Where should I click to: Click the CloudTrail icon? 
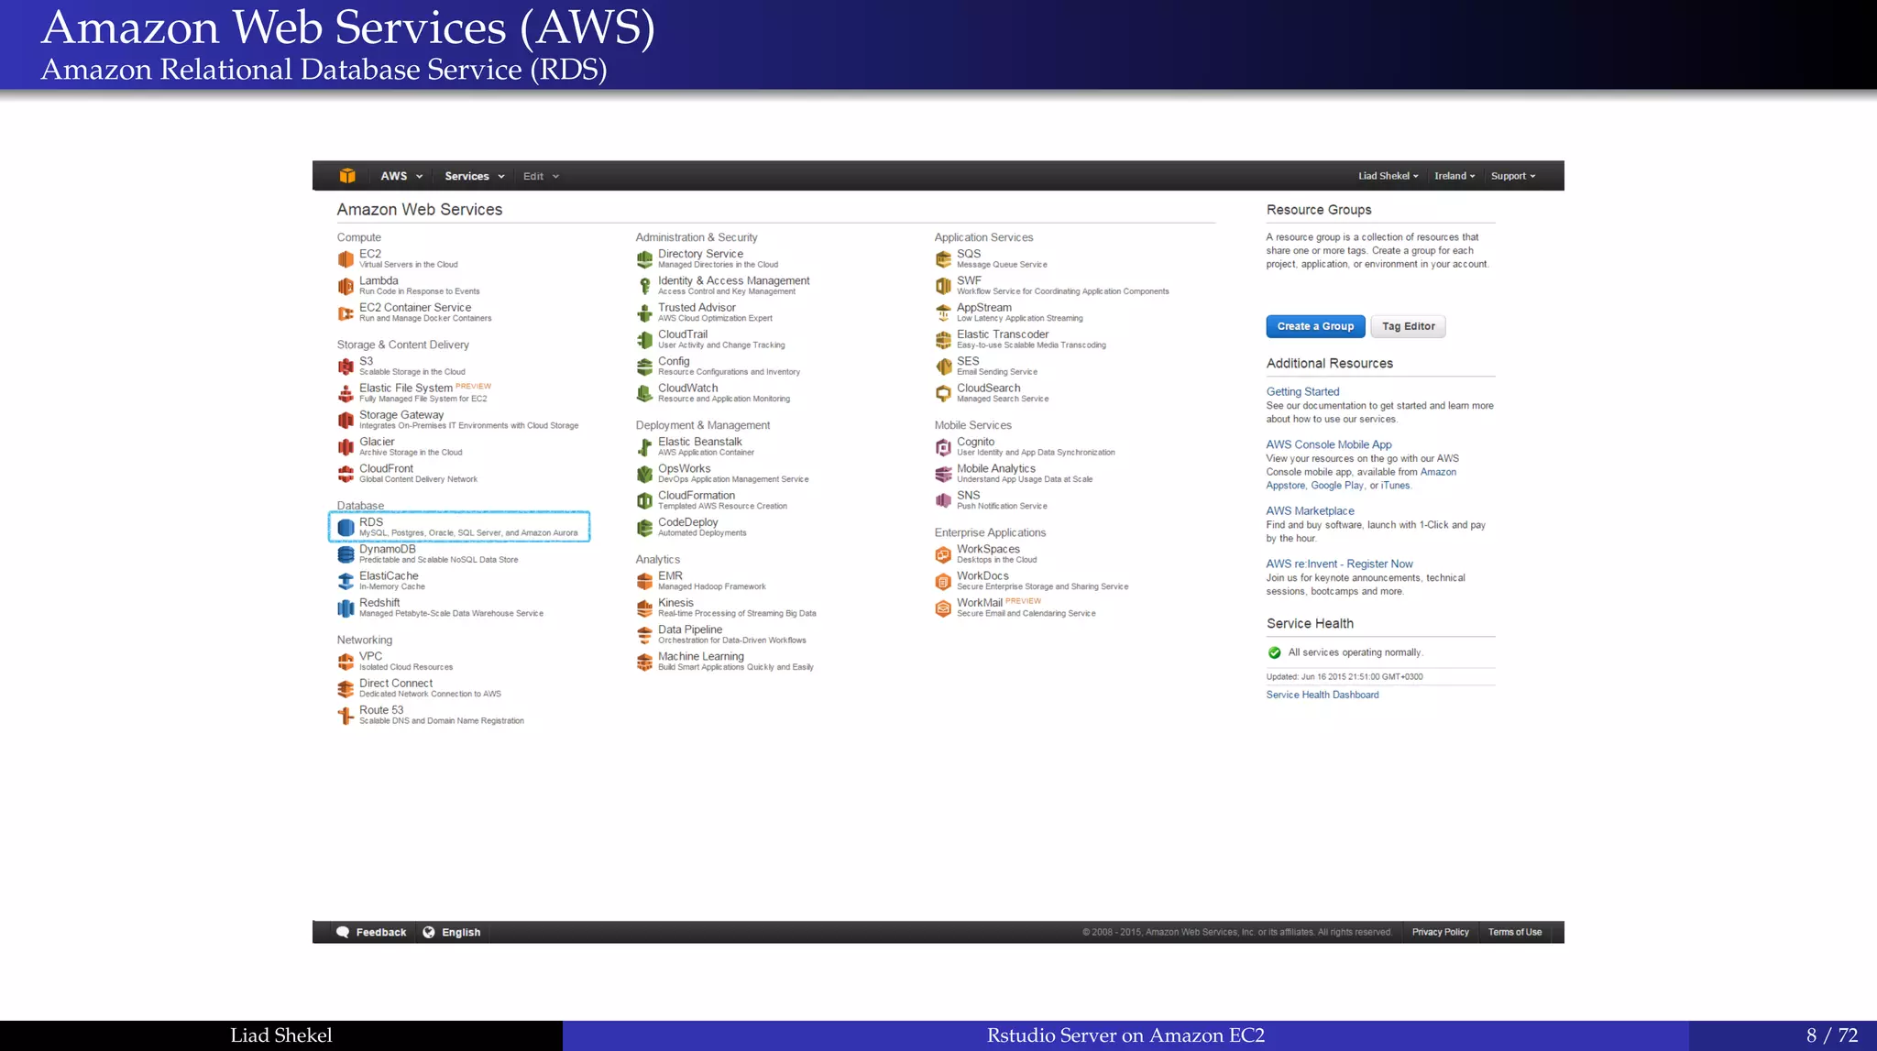point(644,340)
